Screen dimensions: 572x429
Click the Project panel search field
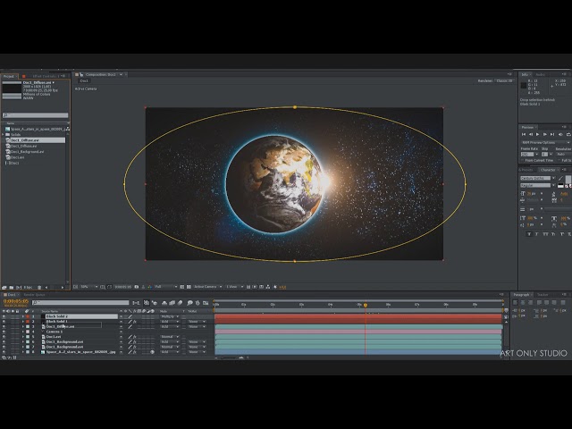pos(35,115)
